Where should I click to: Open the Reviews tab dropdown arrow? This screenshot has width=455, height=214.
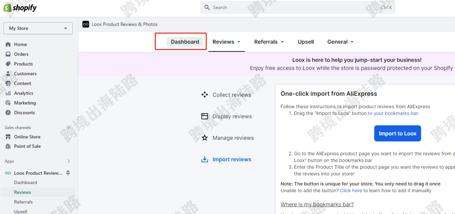[239, 42]
